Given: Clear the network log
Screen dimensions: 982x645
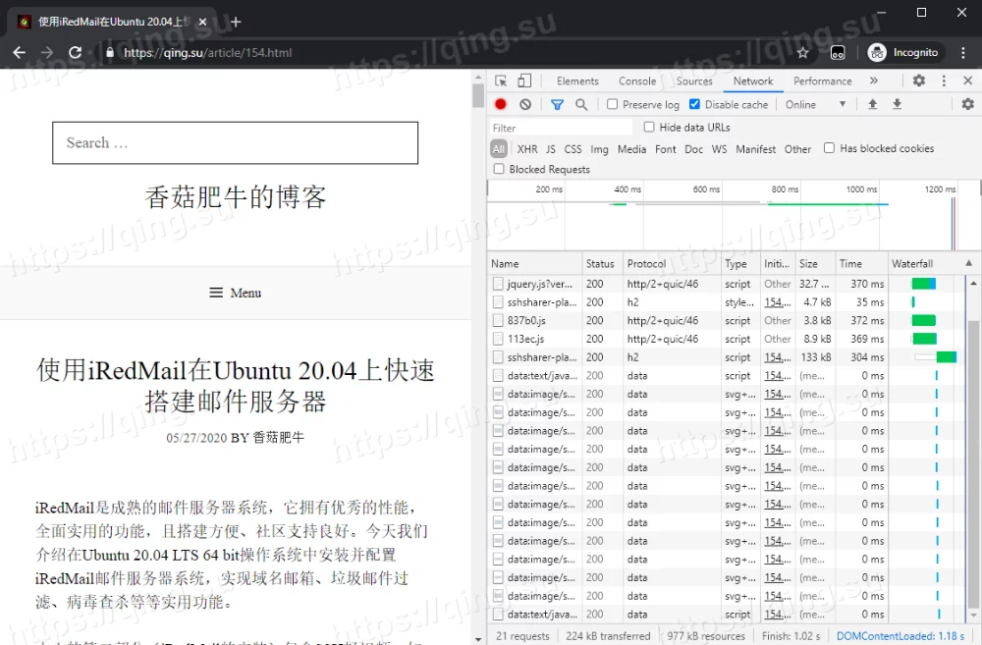Looking at the screenshot, I should click(x=525, y=105).
